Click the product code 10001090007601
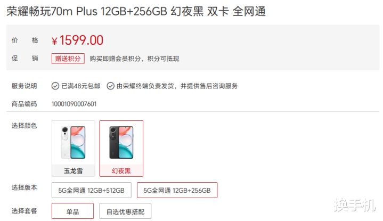Viewport: 383px width, 221px height. tap(74, 104)
